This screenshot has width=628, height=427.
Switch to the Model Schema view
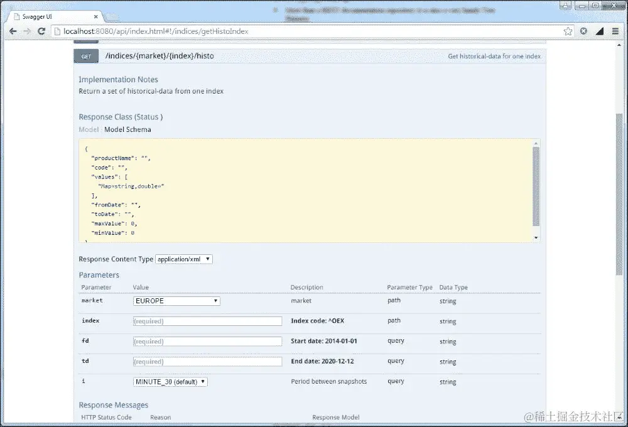coord(127,129)
